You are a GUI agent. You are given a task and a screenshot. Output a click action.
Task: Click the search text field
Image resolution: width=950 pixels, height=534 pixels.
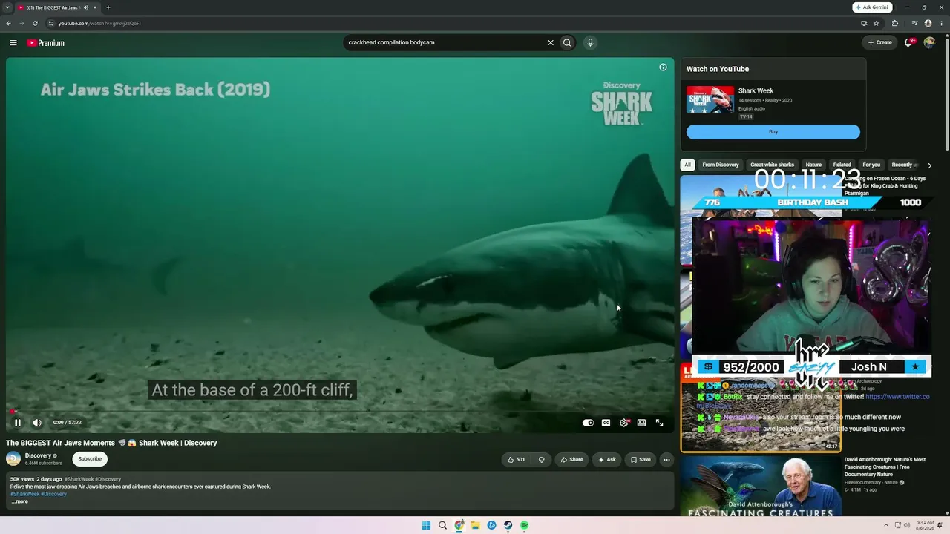pos(444,42)
